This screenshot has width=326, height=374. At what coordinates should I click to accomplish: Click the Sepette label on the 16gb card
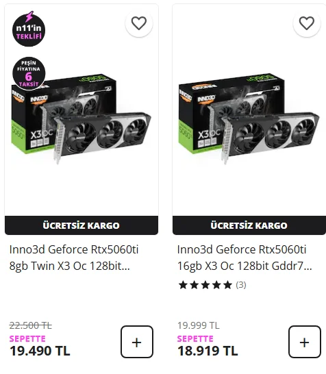[195, 338]
